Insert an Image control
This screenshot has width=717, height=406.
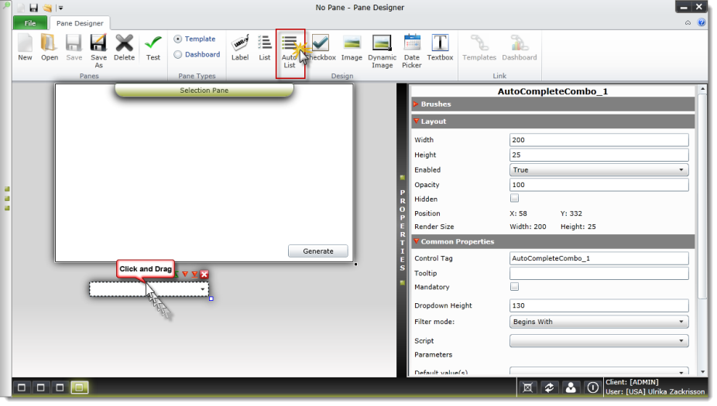click(x=352, y=47)
